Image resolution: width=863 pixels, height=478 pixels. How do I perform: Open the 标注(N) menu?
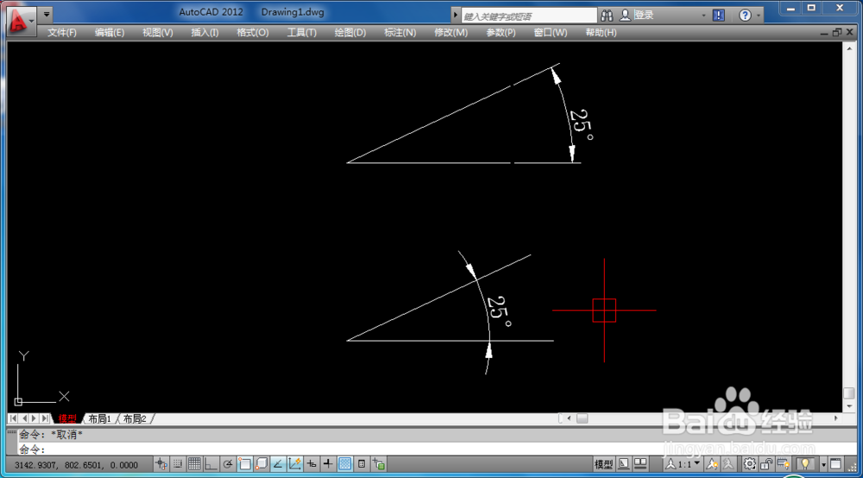coord(400,33)
